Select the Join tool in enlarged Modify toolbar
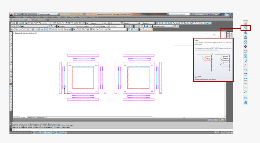 pos(245,84)
